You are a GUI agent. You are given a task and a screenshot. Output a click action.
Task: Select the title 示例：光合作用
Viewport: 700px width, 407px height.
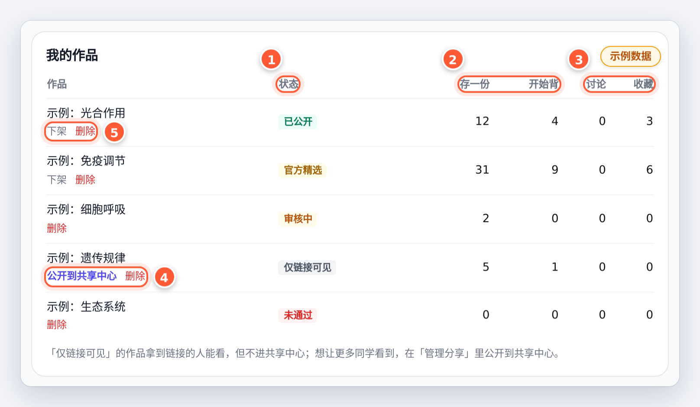click(86, 113)
